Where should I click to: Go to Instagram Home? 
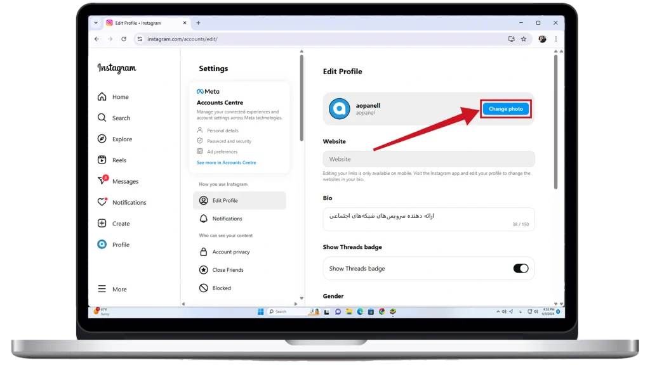113,97
